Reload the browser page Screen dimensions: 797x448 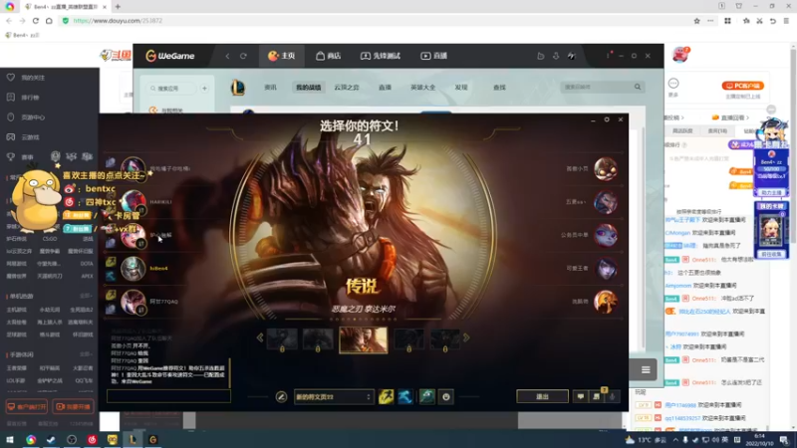pyautogui.click(x=36, y=21)
